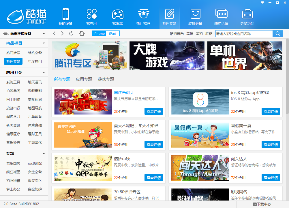Open the 找应用 apps icon

pos(92,14)
